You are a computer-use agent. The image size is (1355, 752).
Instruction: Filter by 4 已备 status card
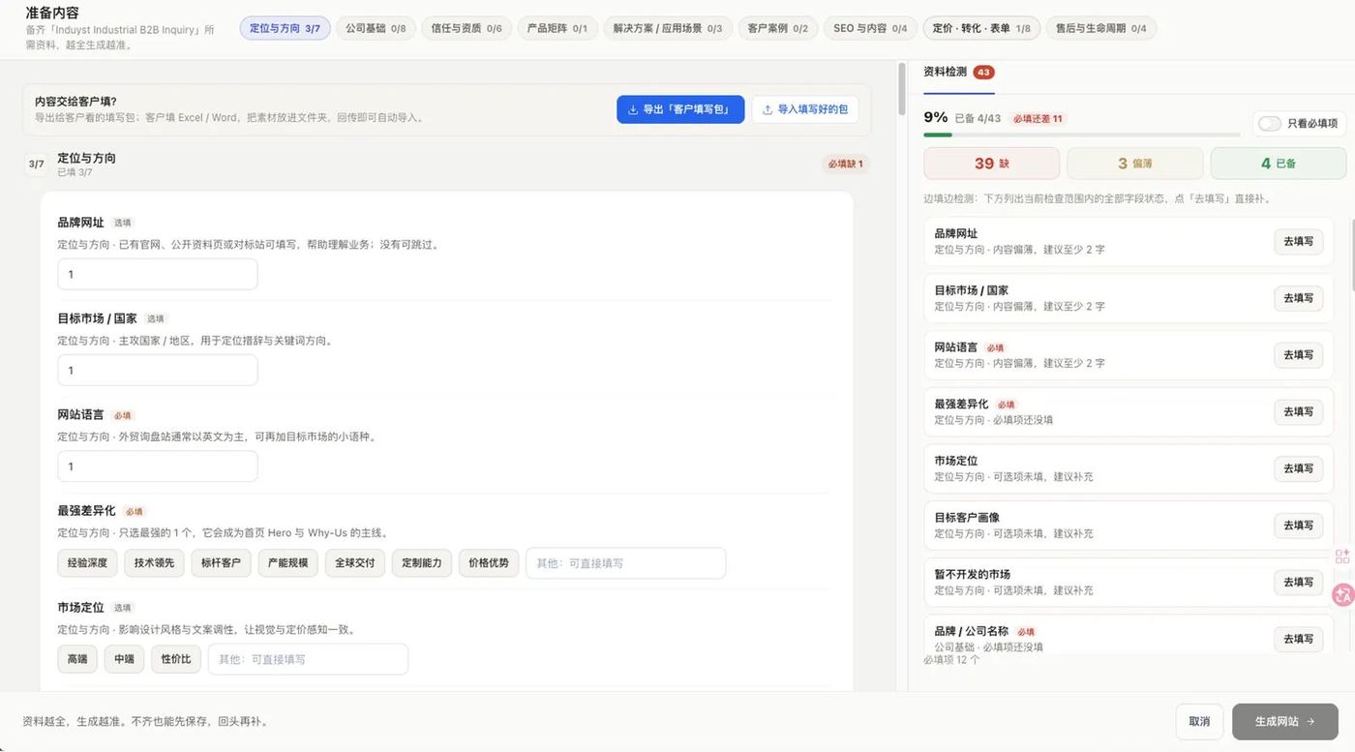1279,164
